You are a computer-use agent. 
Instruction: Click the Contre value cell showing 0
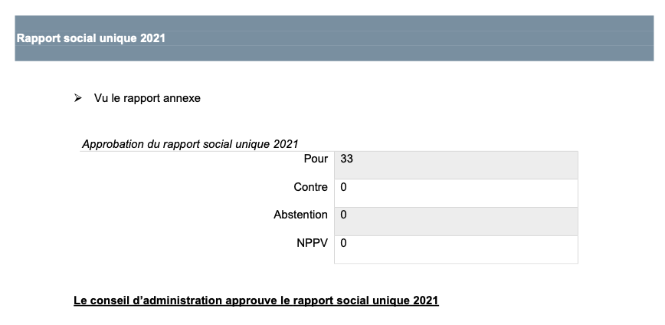[456, 193]
